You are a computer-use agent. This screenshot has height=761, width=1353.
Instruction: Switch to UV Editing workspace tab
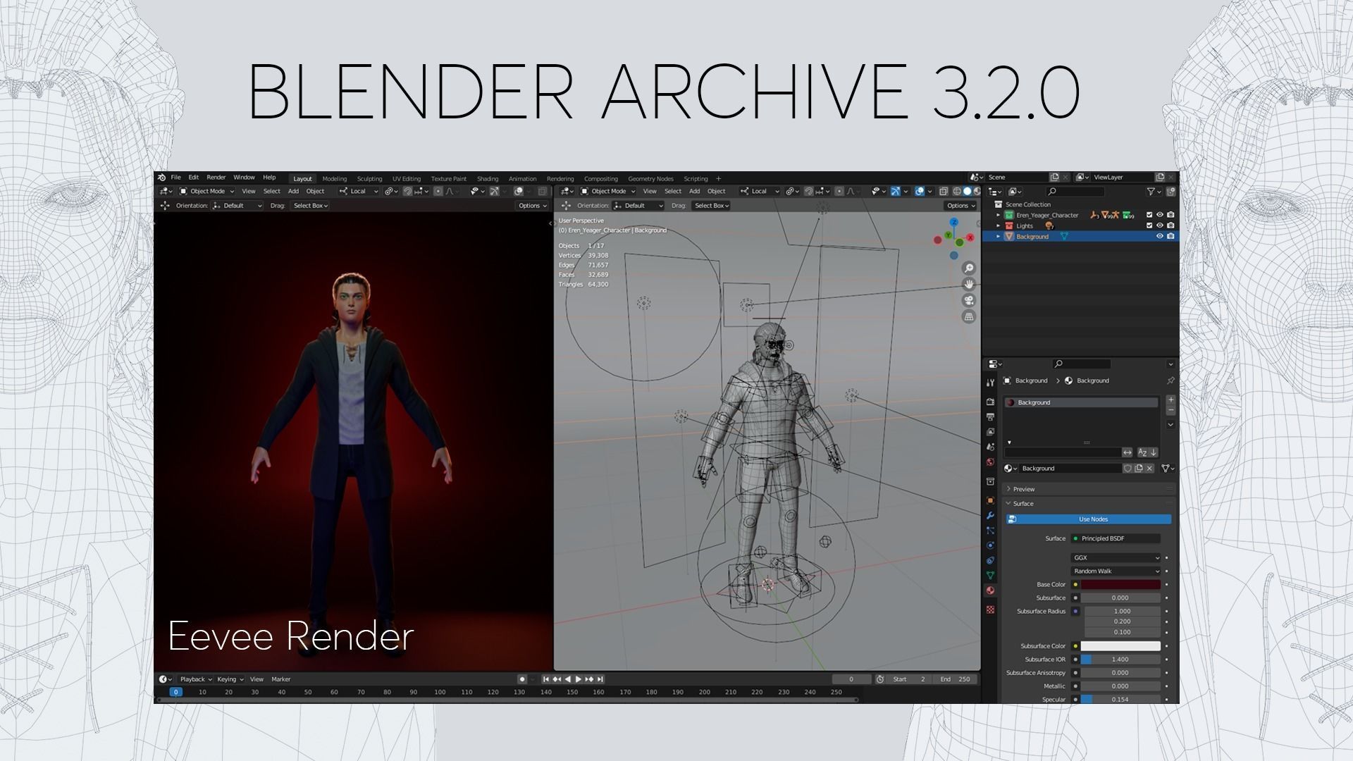coord(407,179)
